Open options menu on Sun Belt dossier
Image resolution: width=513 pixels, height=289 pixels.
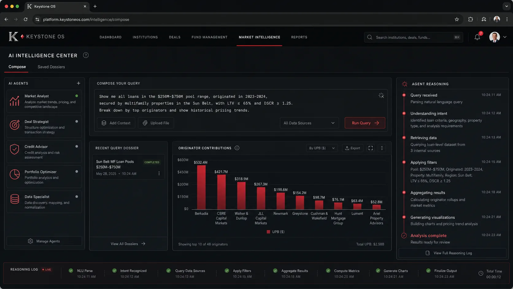click(159, 174)
